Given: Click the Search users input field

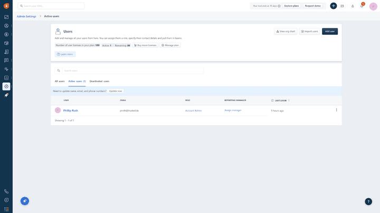Looking at the screenshot, I should click(x=132, y=70).
